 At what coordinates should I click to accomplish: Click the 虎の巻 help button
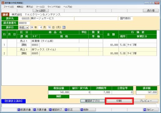(x=151, y=11)
